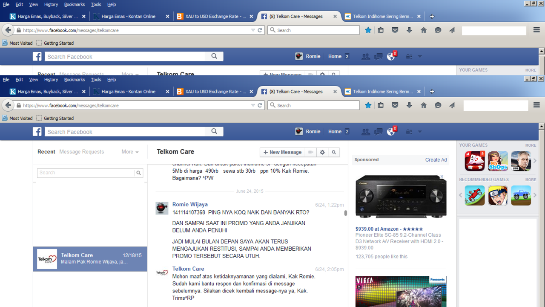Click the Create Ad link
The image size is (545, 307).
436,160
